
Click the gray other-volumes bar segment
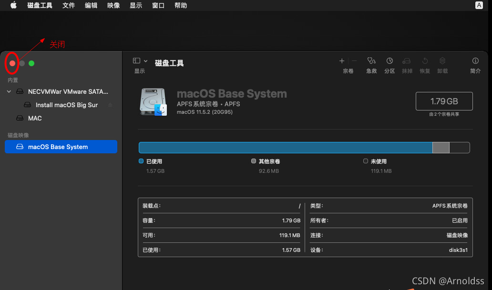[441, 148]
